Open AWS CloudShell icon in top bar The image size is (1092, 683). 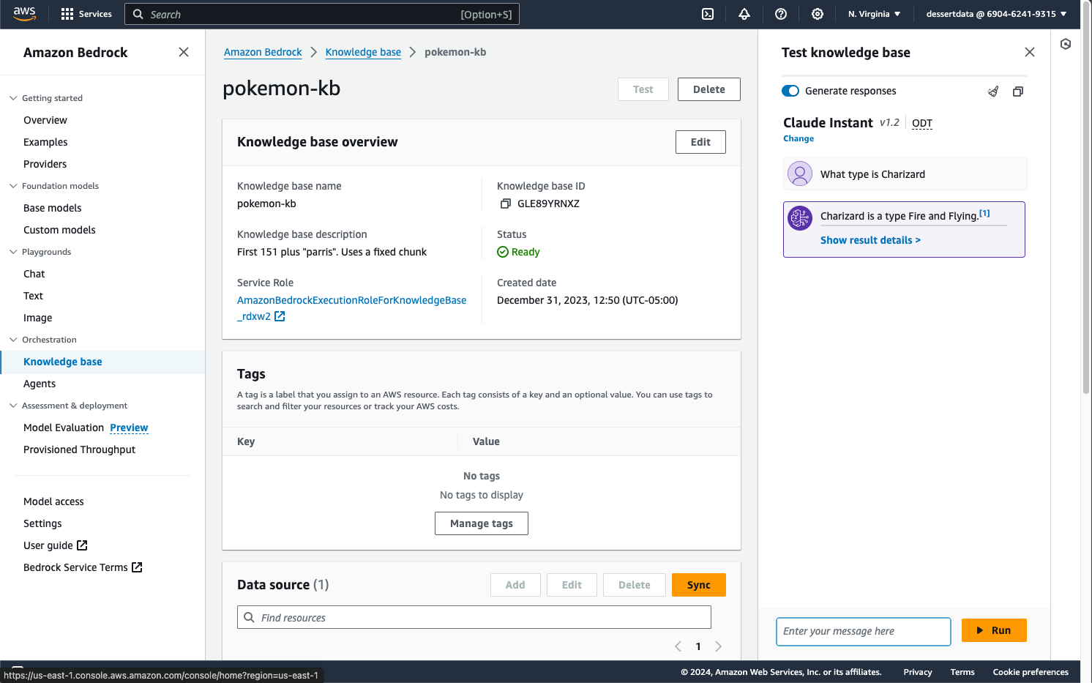click(708, 14)
